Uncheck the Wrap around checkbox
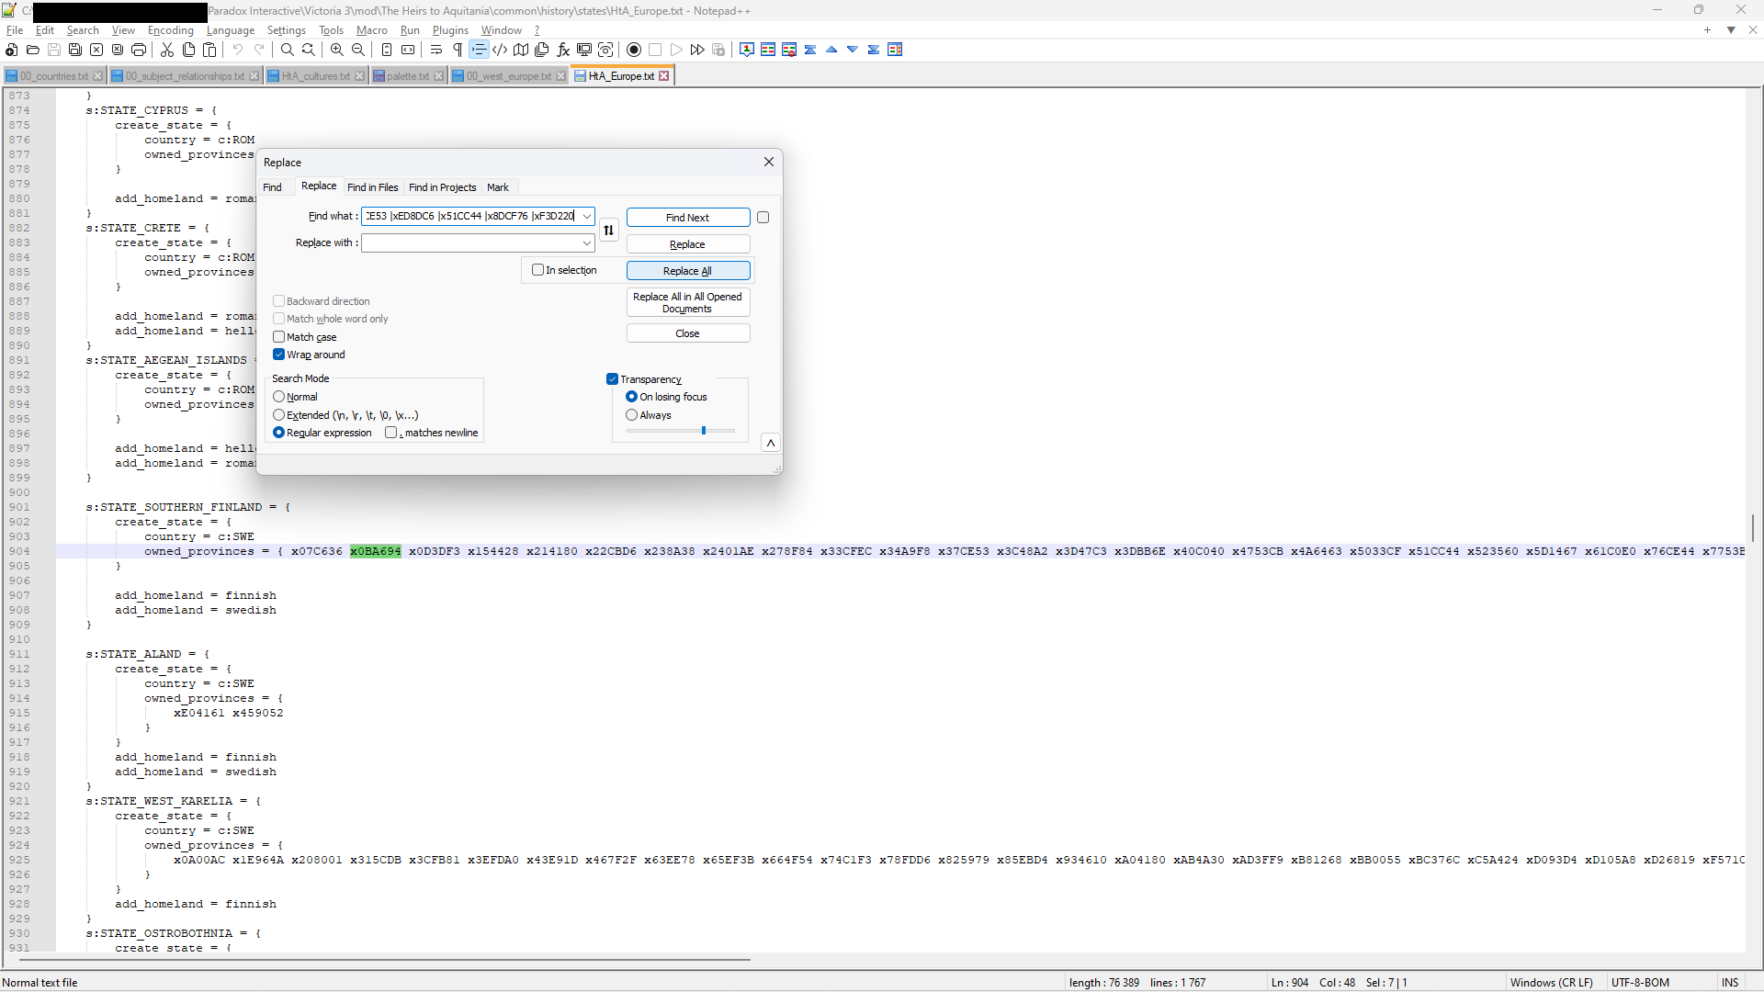 click(x=279, y=355)
